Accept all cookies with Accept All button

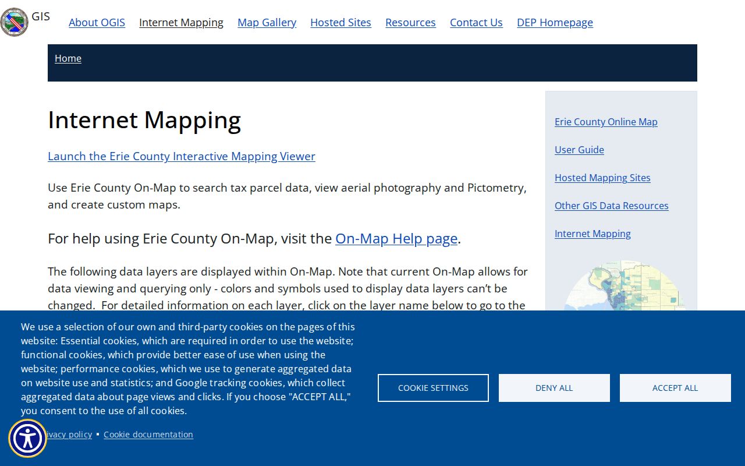point(675,388)
